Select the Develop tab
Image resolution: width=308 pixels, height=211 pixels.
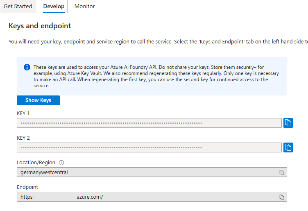click(54, 6)
